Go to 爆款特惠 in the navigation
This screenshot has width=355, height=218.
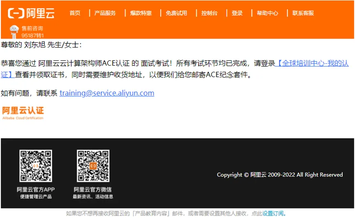click(141, 13)
